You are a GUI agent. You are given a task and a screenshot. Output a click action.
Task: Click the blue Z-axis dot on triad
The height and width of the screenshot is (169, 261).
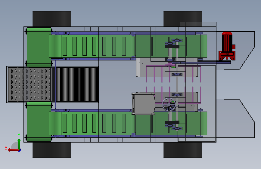coord(20,150)
